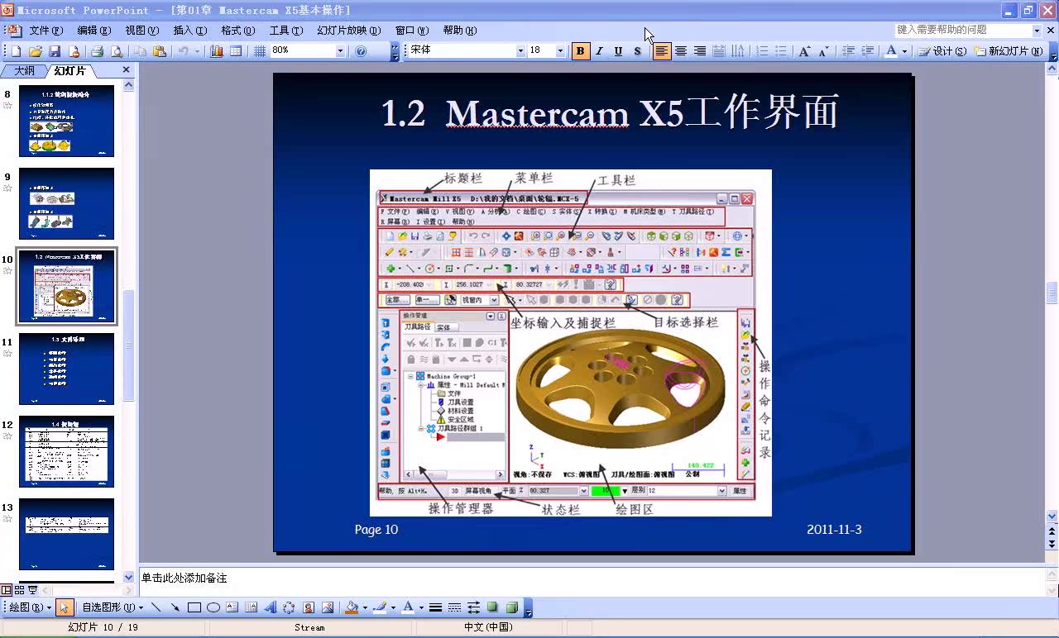Open the 插入 (Insert) menu
This screenshot has width=1059, height=638.
pyautogui.click(x=189, y=31)
